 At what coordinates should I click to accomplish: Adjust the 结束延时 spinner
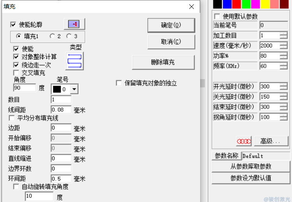[284, 107]
